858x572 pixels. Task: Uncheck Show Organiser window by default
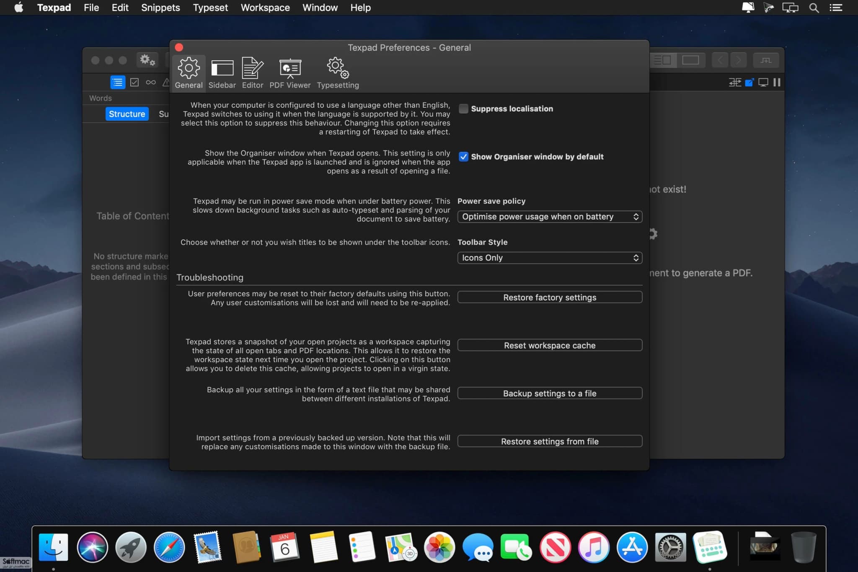[x=463, y=157]
